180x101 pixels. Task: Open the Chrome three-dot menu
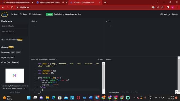(x=177, y=7)
